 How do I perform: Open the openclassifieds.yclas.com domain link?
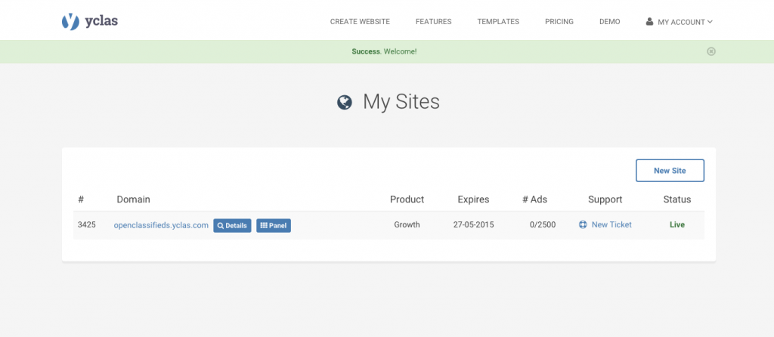(x=161, y=225)
